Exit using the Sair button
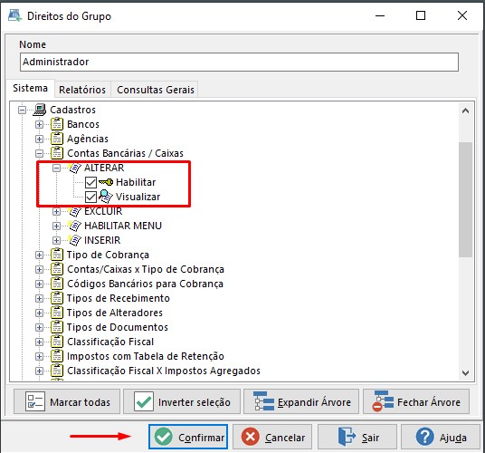This screenshot has width=485, height=453. 357,437
